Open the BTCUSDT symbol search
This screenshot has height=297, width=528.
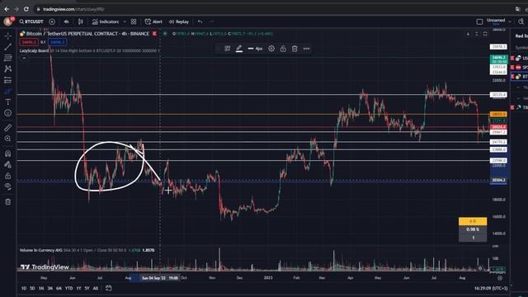(x=31, y=21)
